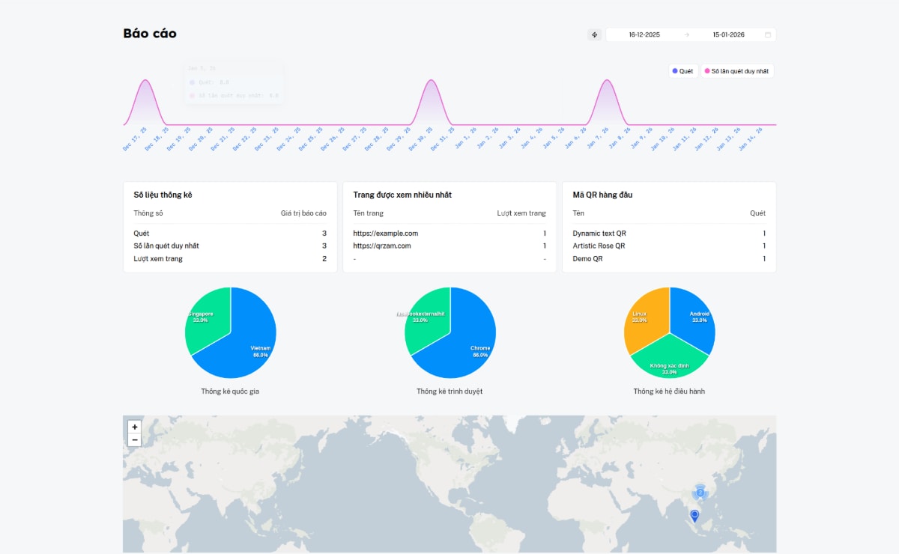The width and height of the screenshot is (899, 554).
Task: Select the Demo QR entry
Action: (x=587, y=258)
